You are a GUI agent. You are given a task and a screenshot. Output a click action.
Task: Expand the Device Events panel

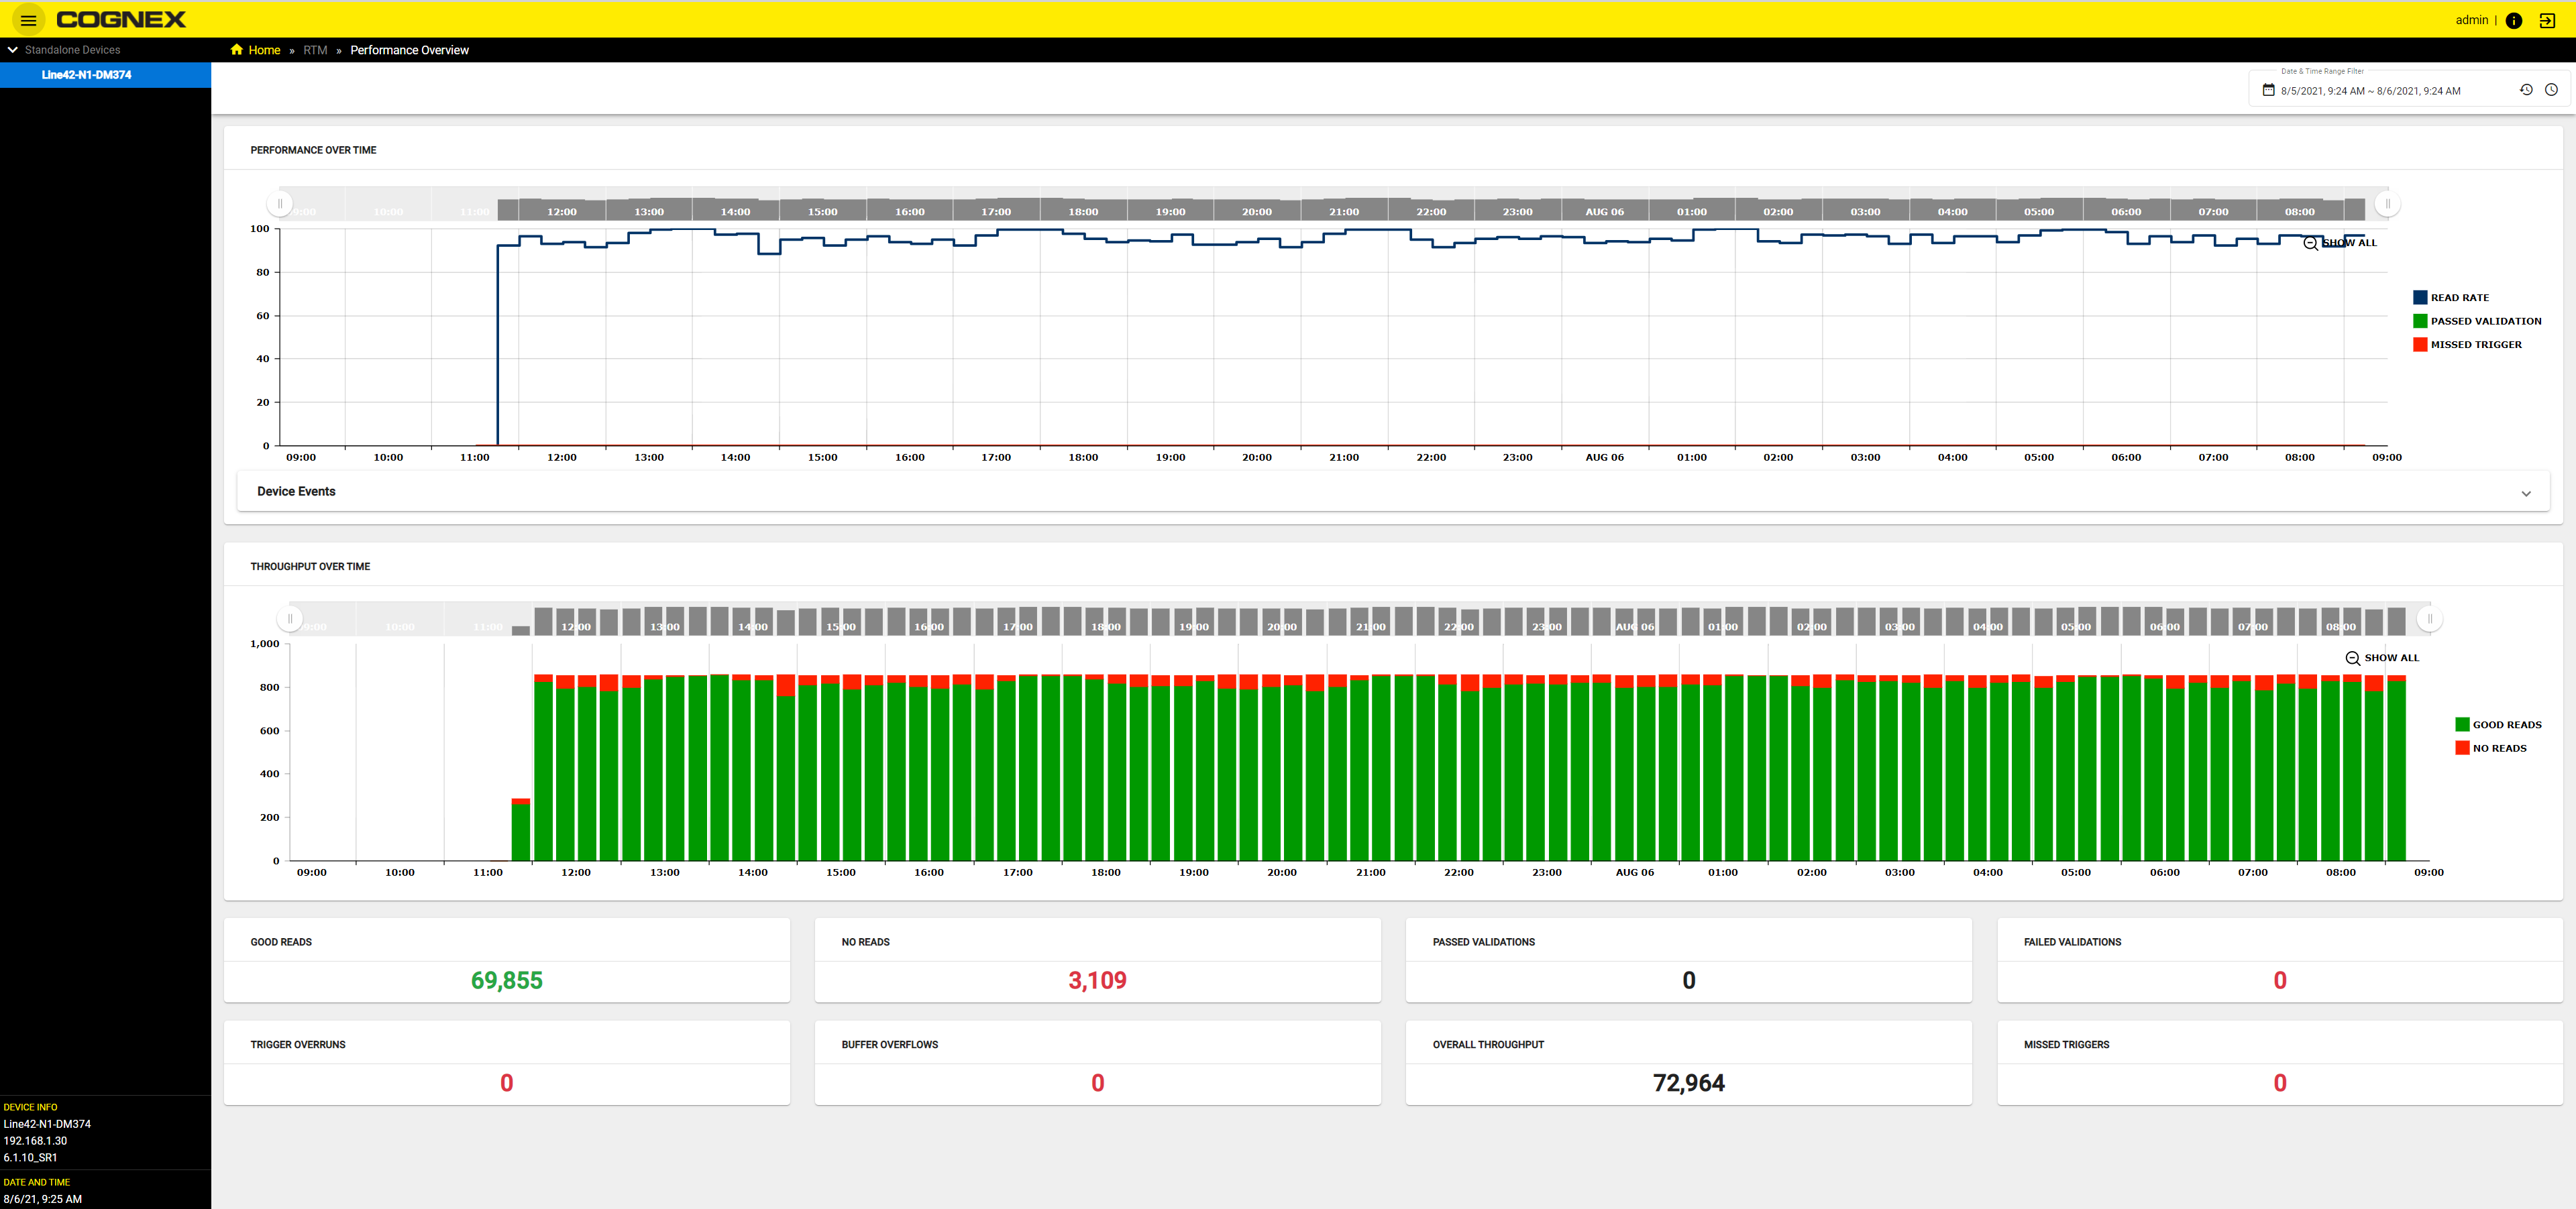click(x=1393, y=492)
